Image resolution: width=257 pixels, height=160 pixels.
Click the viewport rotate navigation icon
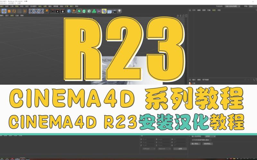click(183, 16)
